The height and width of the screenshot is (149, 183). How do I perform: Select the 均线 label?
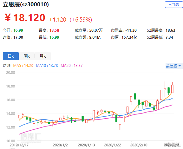[7, 65]
